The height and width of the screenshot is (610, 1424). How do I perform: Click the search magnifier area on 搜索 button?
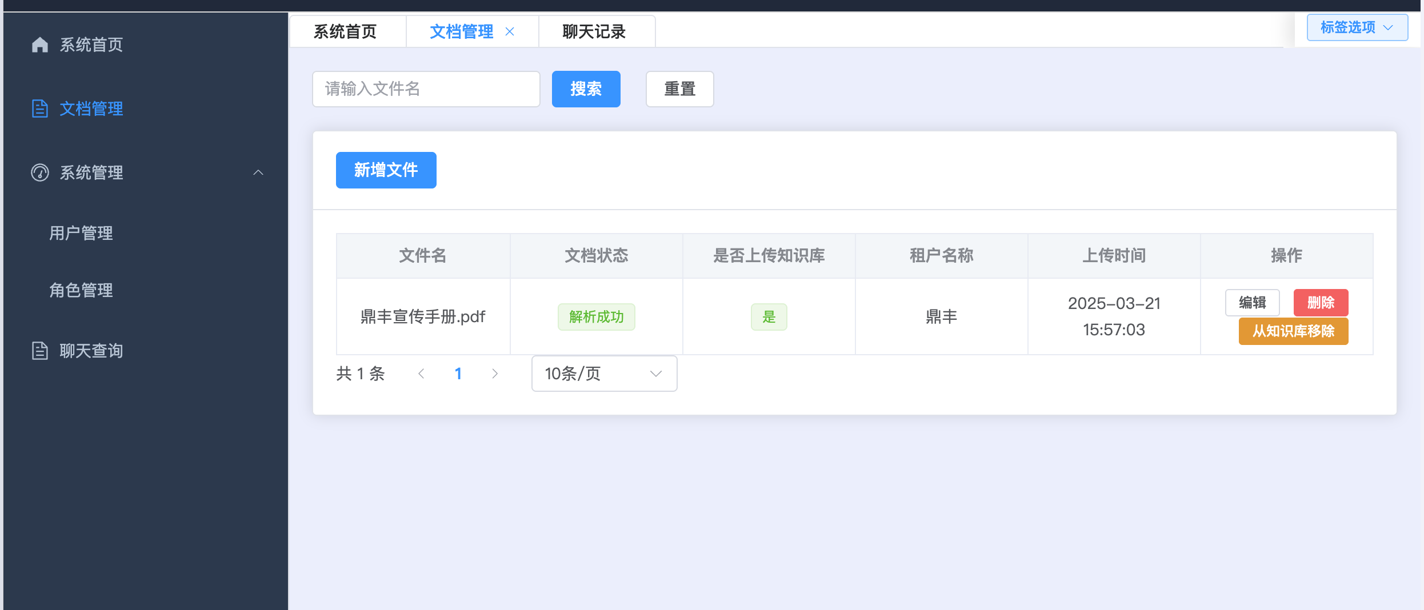point(586,89)
